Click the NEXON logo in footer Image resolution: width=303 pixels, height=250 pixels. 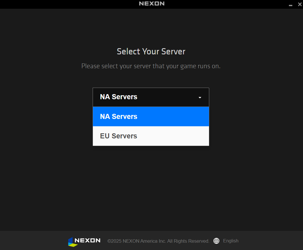(84, 242)
